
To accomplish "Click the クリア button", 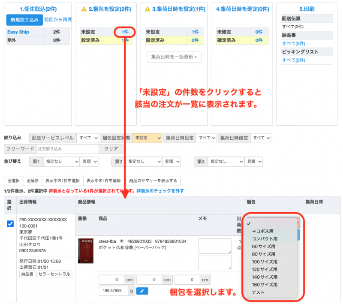I will point(111,149).
